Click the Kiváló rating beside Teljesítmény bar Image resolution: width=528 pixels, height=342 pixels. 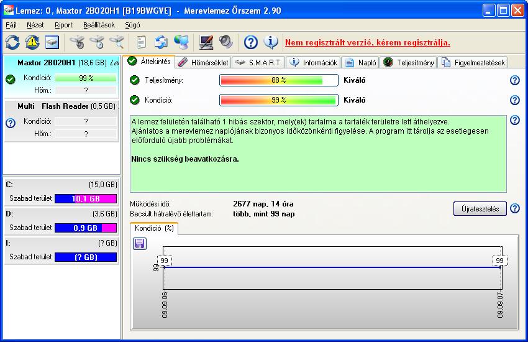[x=354, y=80]
